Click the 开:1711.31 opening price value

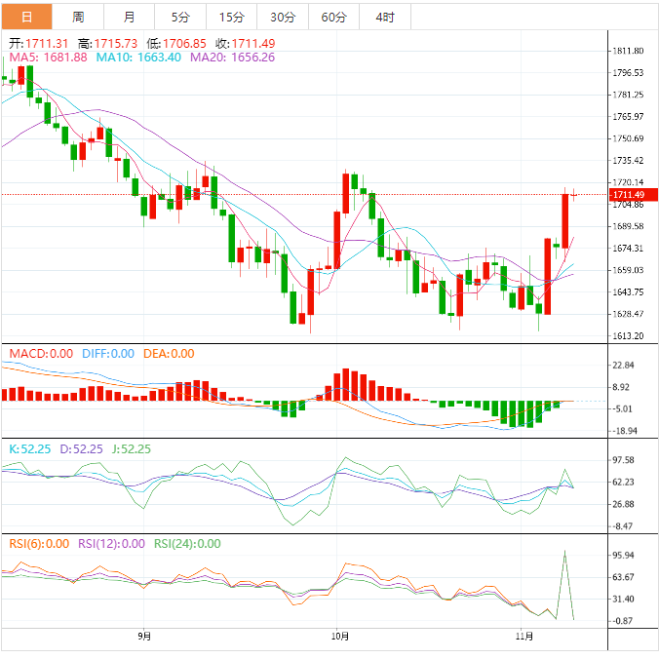pos(39,43)
